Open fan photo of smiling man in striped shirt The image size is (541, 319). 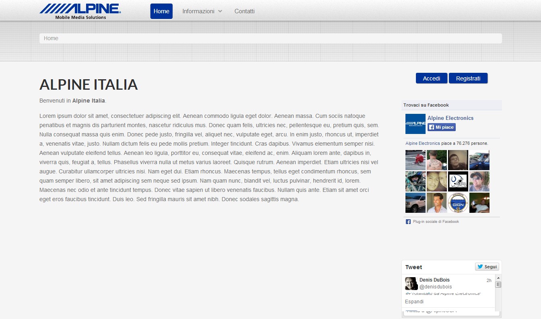tap(437, 203)
